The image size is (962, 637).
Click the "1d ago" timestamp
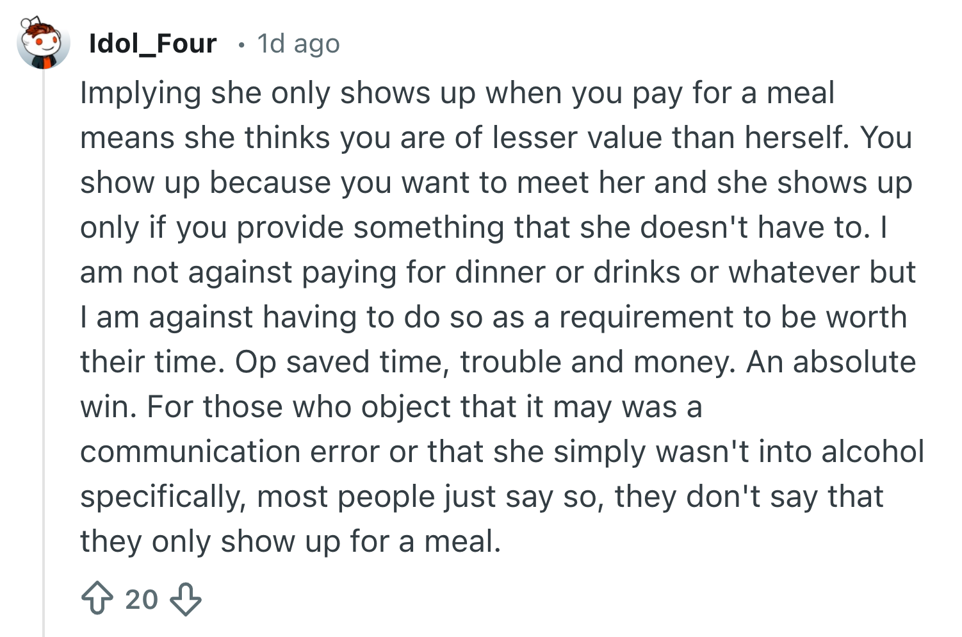click(298, 43)
